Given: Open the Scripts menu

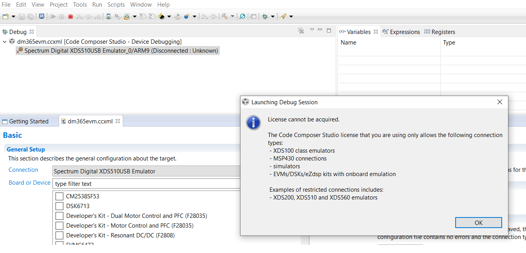Looking at the screenshot, I should click(x=116, y=5).
